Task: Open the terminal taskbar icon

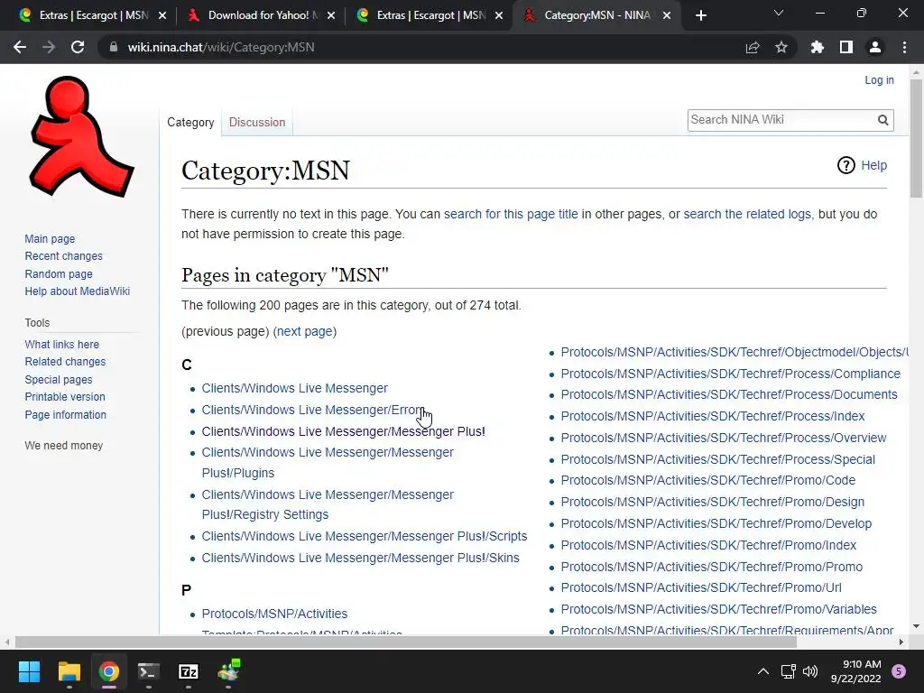Action: tap(149, 671)
